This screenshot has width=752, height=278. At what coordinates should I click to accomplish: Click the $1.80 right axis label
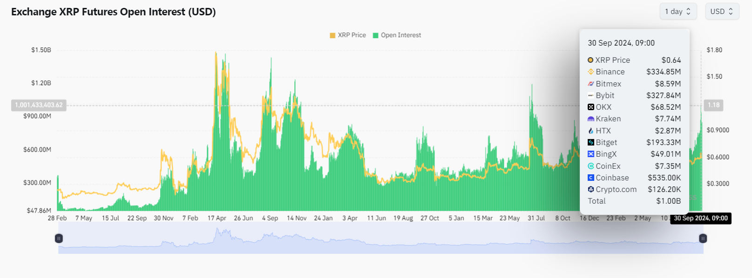tap(714, 50)
